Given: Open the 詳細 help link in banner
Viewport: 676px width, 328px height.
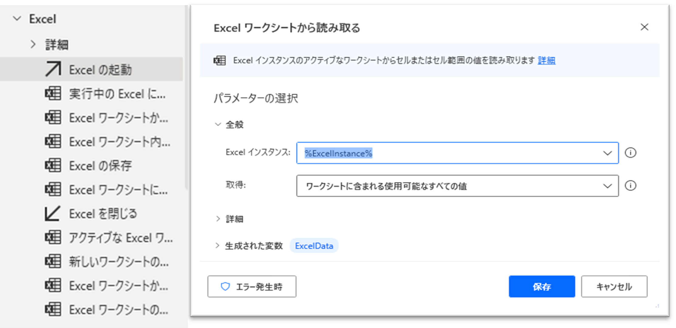Looking at the screenshot, I should [546, 60].
